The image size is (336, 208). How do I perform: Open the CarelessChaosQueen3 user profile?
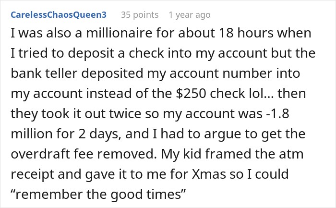(x=59, y=15)
